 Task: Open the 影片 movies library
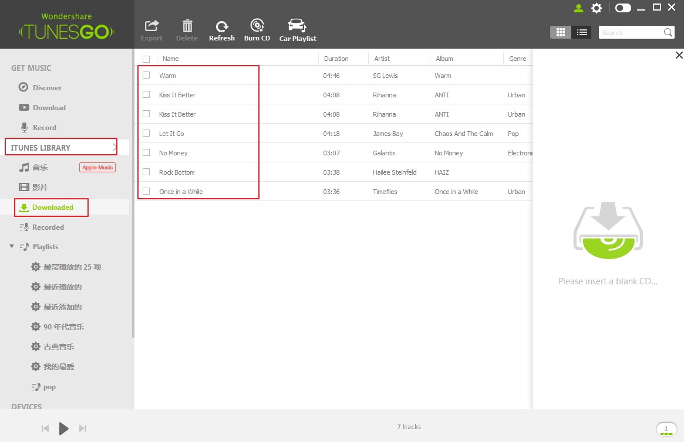pos(33,187)
